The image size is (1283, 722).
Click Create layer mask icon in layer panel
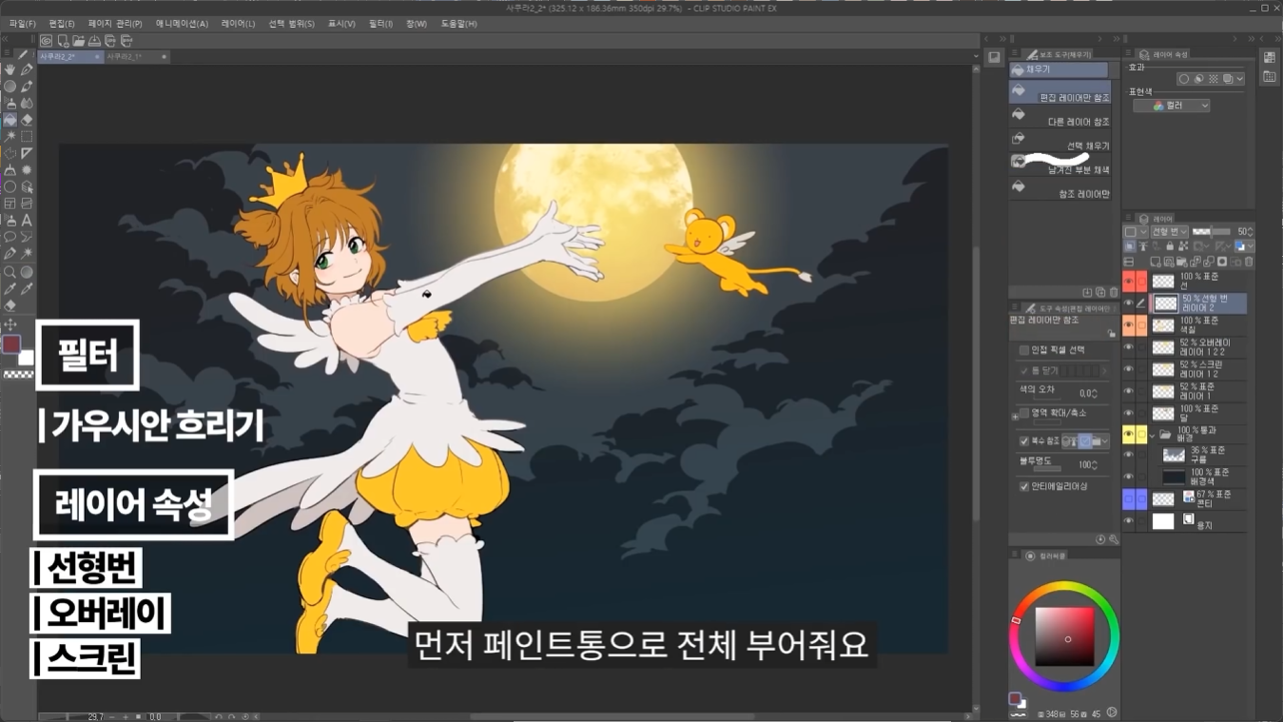tap(1222, 262)
